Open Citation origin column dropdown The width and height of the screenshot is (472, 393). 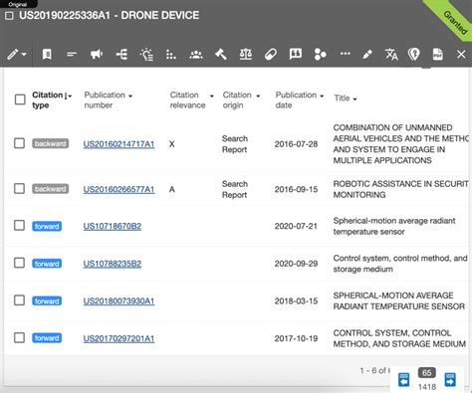point(258,96)
